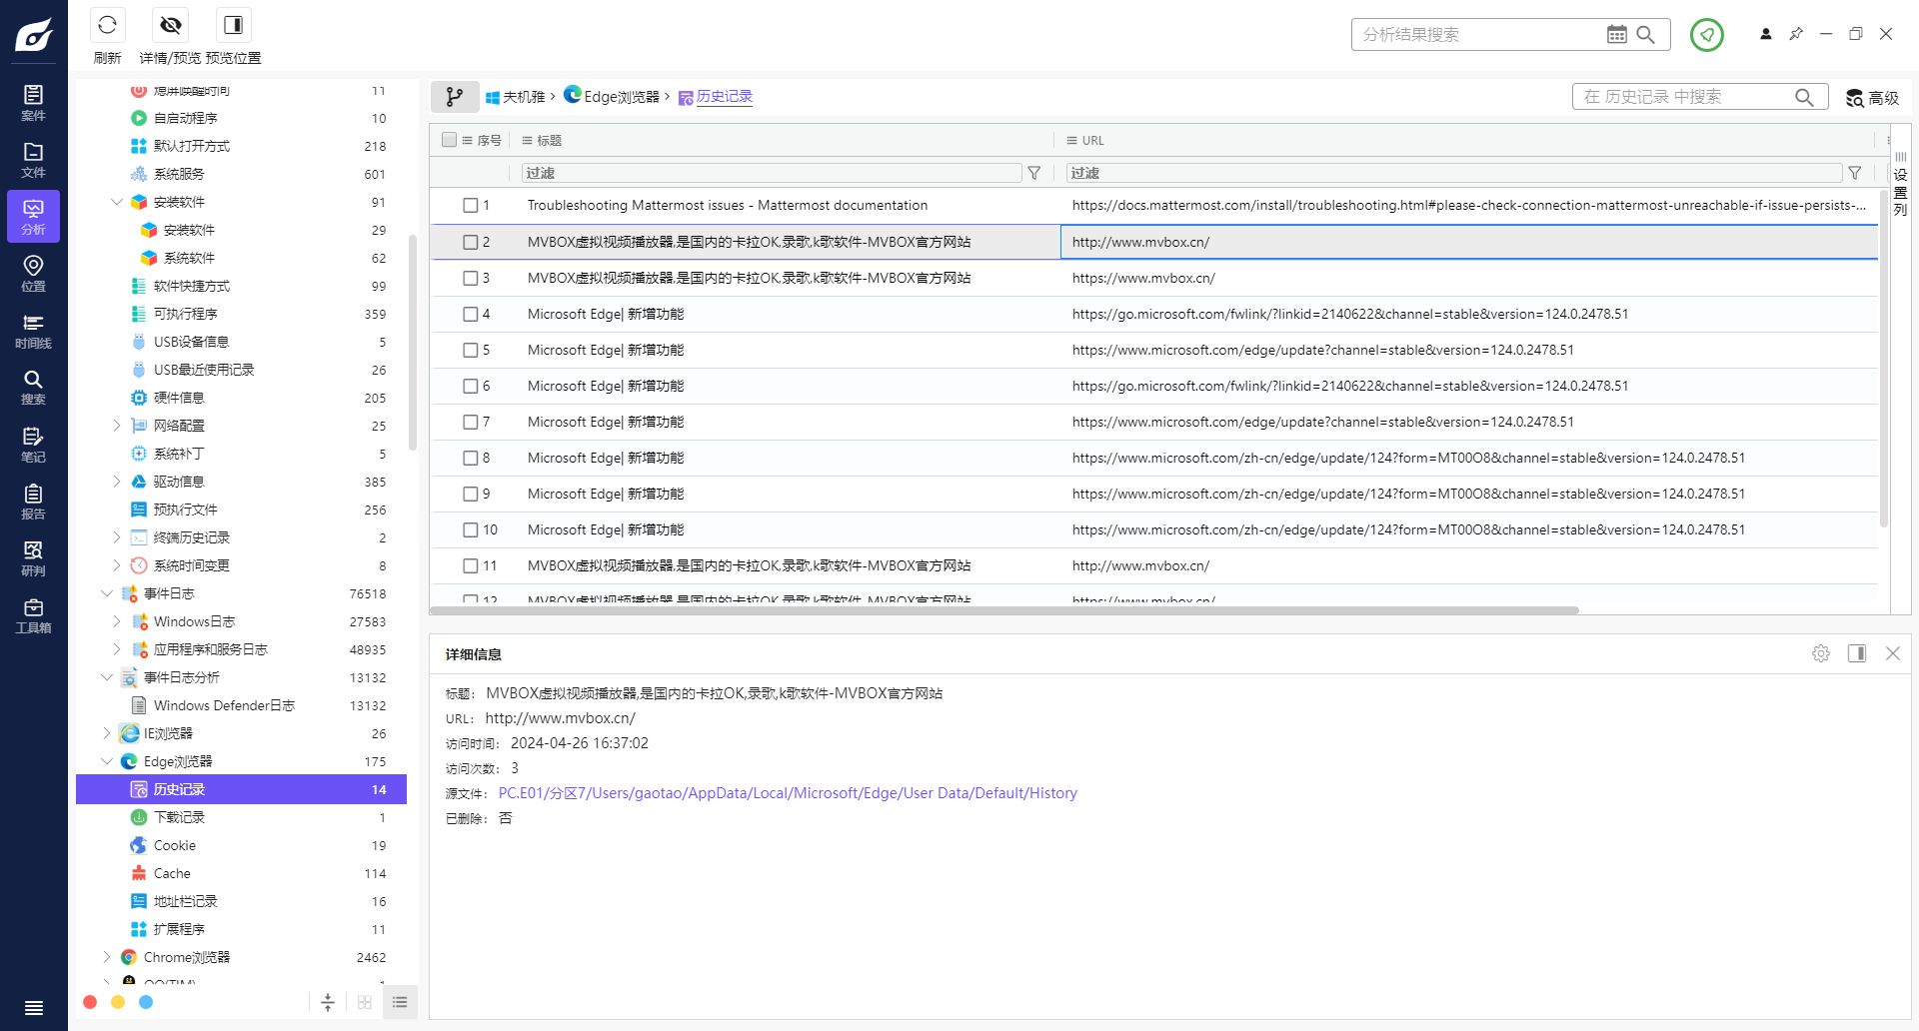Check row 3 checkbox
1919x1031 pixels.
pos(471,278)
